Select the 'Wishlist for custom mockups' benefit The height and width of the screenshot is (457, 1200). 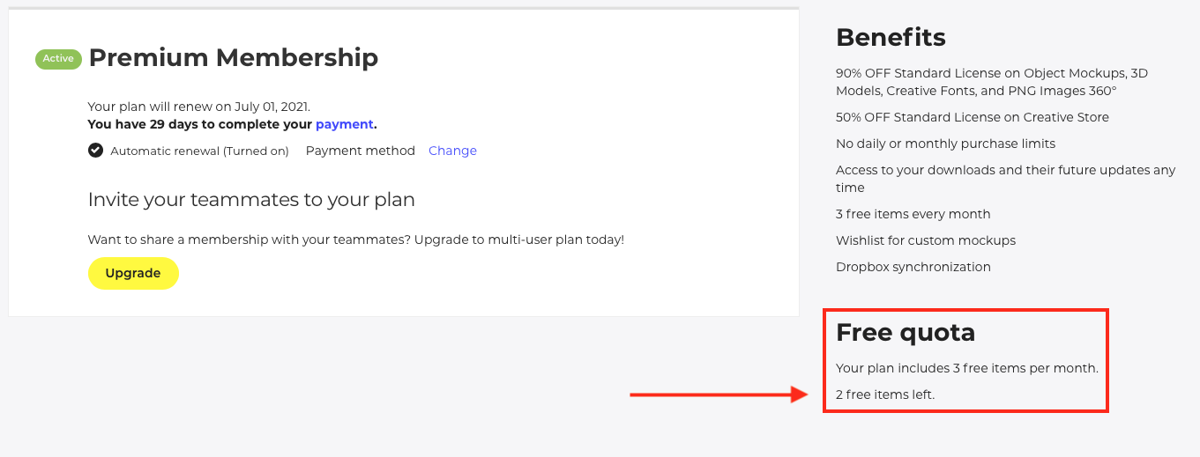pyautogui.click(x=926, y=240)
